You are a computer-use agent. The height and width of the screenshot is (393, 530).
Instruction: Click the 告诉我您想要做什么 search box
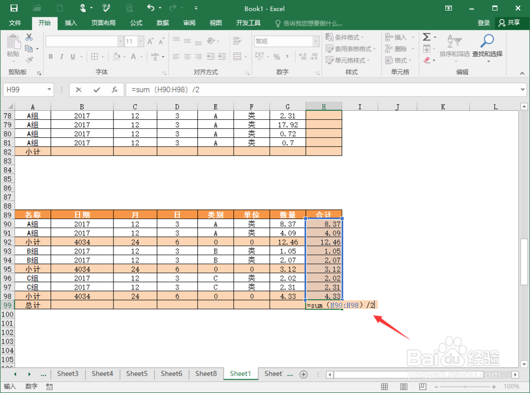[x=308, y=23]
